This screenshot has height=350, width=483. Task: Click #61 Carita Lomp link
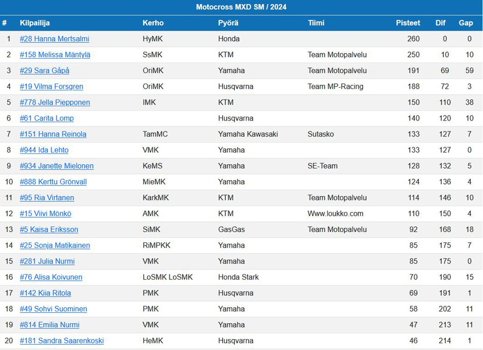(47, 118)
